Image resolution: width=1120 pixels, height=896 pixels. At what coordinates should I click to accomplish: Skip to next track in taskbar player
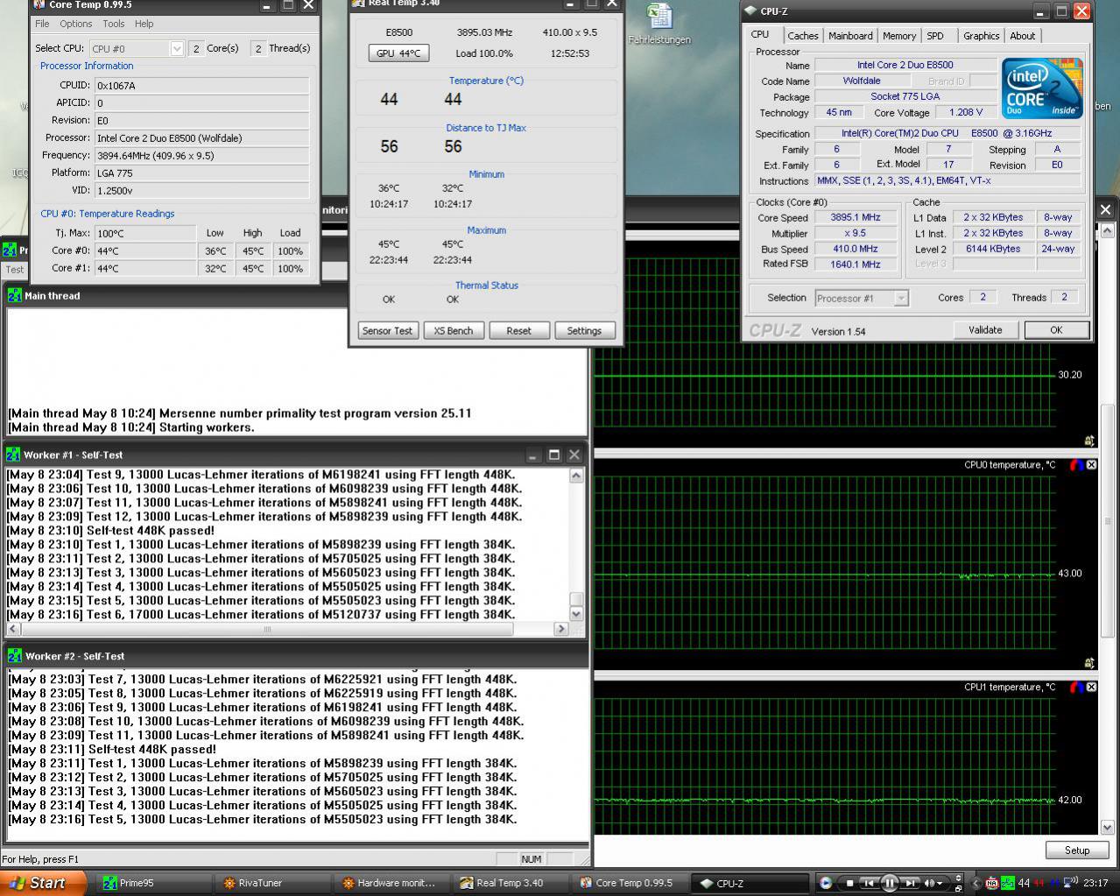pos(910,883)
